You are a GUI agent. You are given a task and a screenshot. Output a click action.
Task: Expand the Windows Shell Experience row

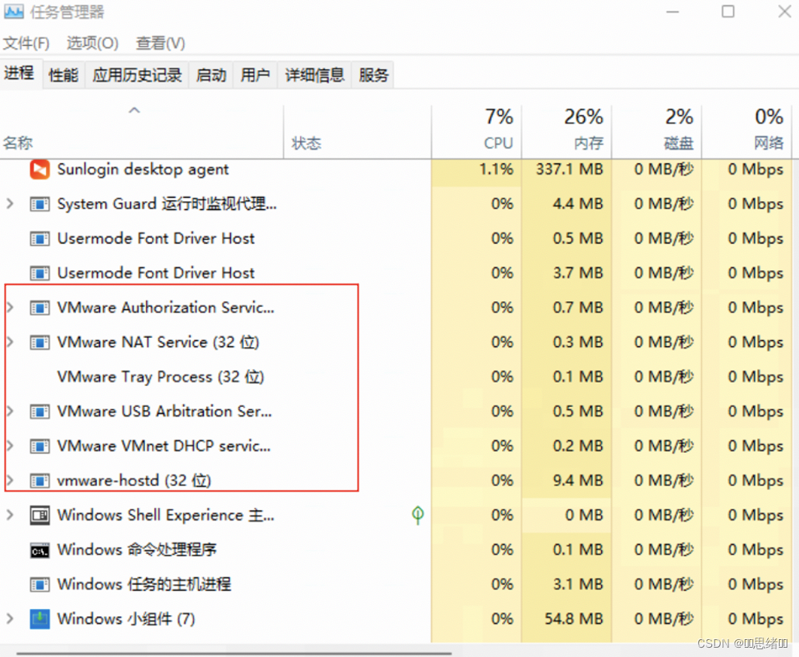click(x=9, y=515)
